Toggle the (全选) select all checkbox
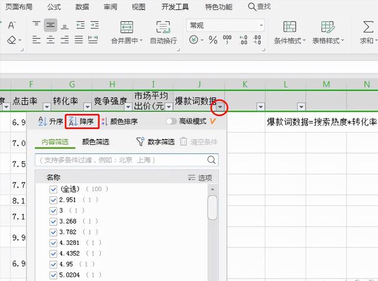378x281 pixels. click(x=53, y=189)
